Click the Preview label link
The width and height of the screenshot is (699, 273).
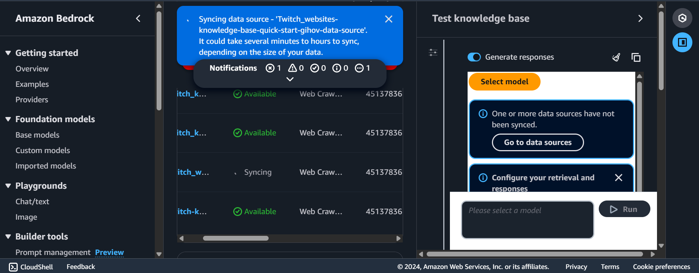click(x=109, y=252)
